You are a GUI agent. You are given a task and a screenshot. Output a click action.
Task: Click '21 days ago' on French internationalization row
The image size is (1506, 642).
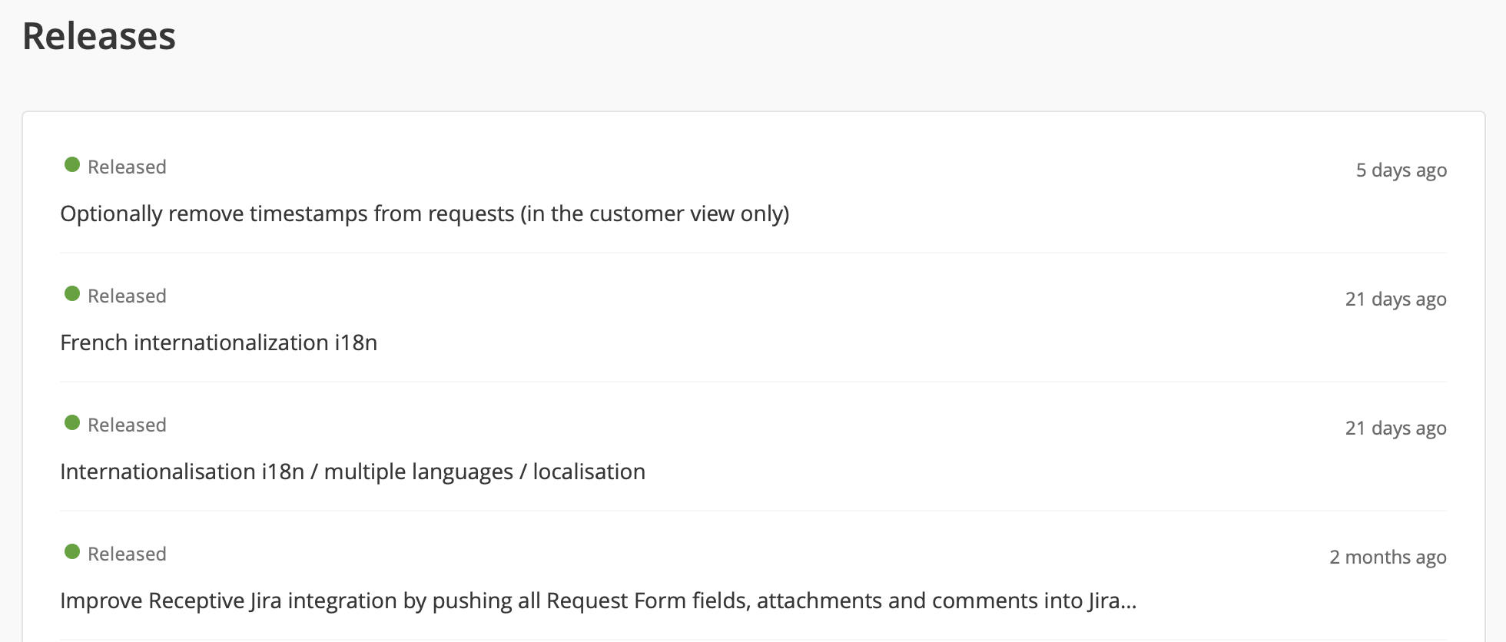point(1395,299)
